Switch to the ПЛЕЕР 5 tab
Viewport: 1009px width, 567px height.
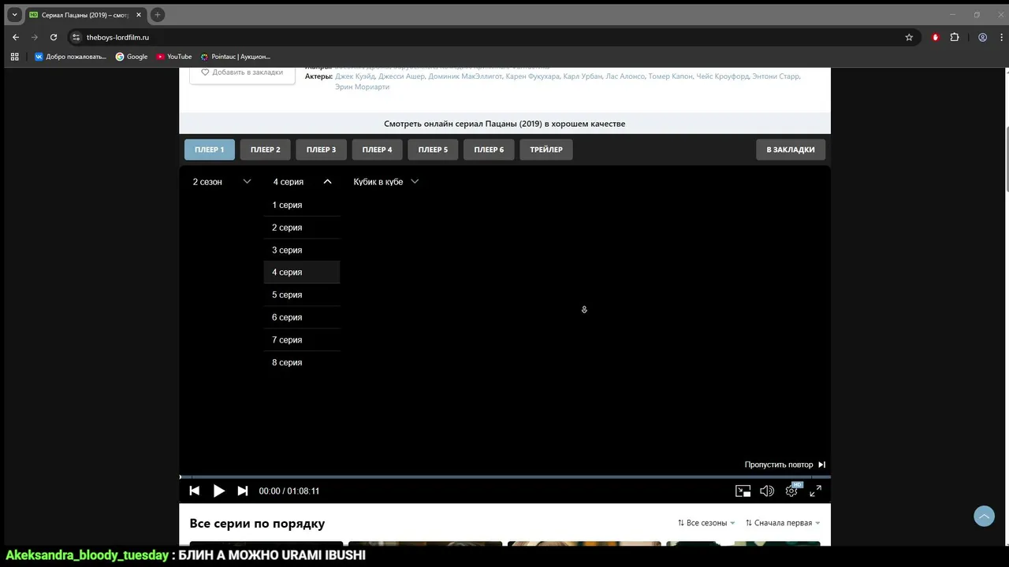(x=433, y=150)
